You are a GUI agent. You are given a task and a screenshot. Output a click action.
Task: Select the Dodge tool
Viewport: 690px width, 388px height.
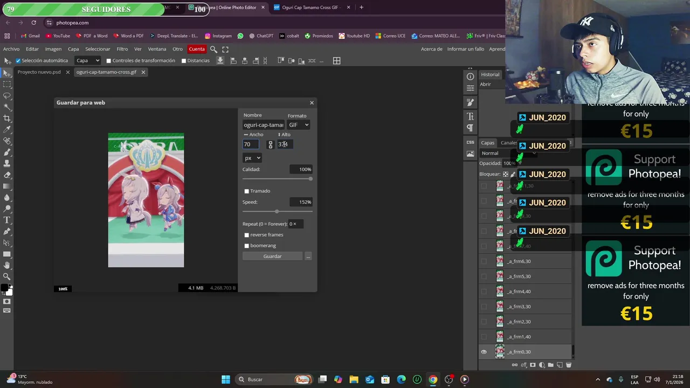(x=7, y=209)
